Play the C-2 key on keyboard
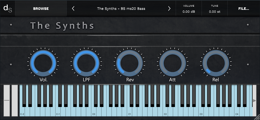 coord(22,112)
